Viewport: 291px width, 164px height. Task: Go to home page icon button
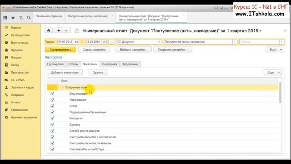tap(49, 31)
